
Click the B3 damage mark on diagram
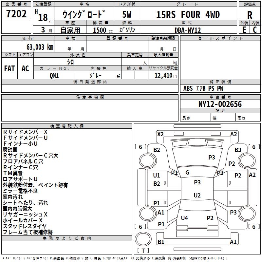click(238, 150)
